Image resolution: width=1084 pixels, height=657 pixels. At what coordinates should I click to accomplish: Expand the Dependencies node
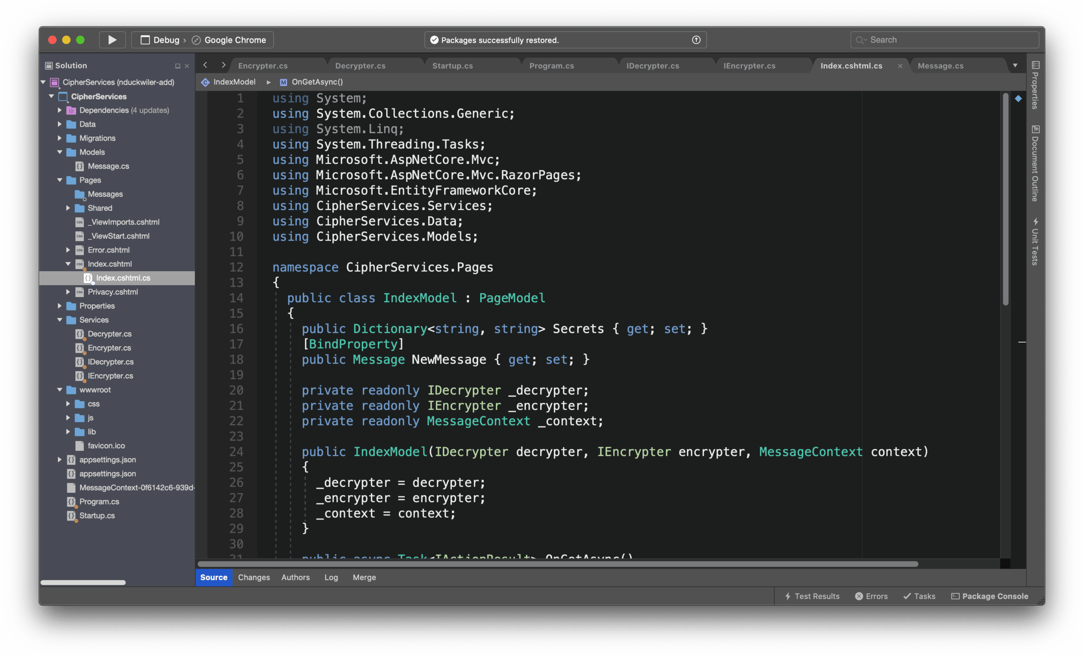tap(60, 111)
